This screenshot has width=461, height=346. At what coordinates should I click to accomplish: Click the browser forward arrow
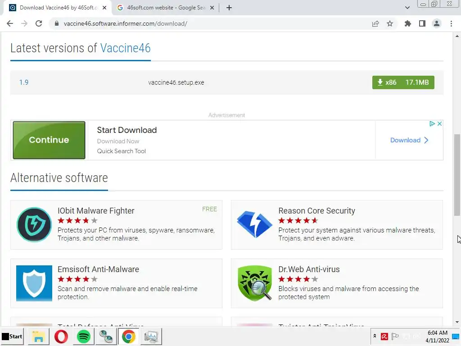(24, 23)
